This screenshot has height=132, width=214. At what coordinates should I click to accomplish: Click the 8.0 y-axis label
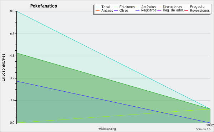12,11
